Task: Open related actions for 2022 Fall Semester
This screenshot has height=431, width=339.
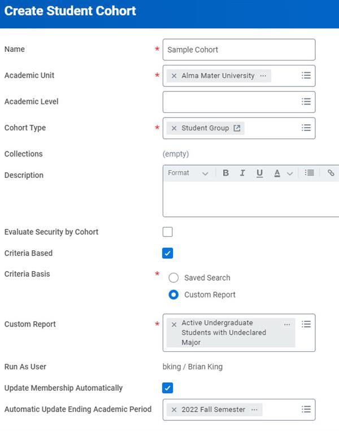Action: point(254,410)
